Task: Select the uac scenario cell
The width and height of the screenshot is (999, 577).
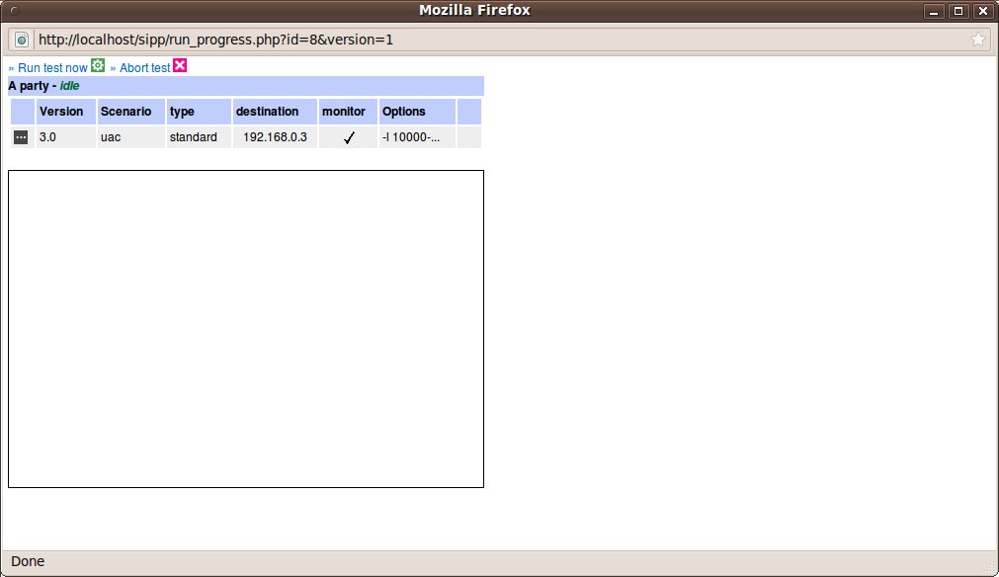Action: pos(131,137)
